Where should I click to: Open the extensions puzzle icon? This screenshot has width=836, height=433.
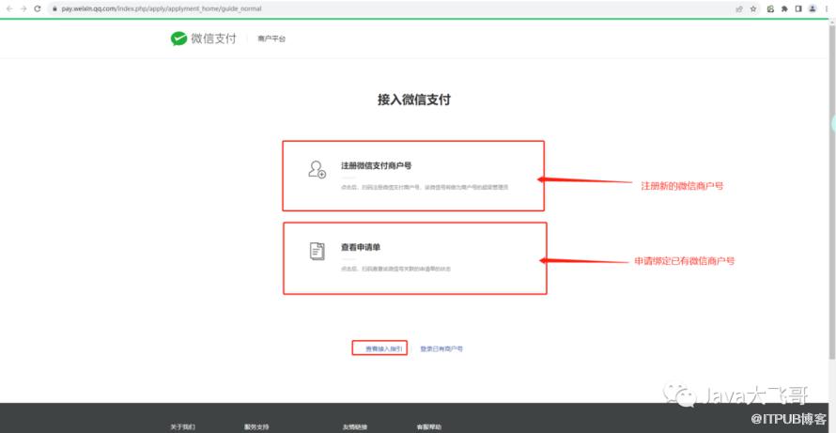[x=784, y=9]
